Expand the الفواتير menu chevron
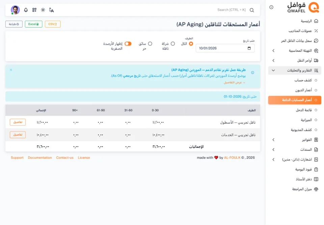Screen dimensions: 324x225 (x=273, y=140)
